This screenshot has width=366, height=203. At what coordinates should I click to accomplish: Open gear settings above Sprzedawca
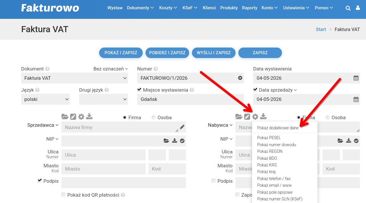coord(81,117)
